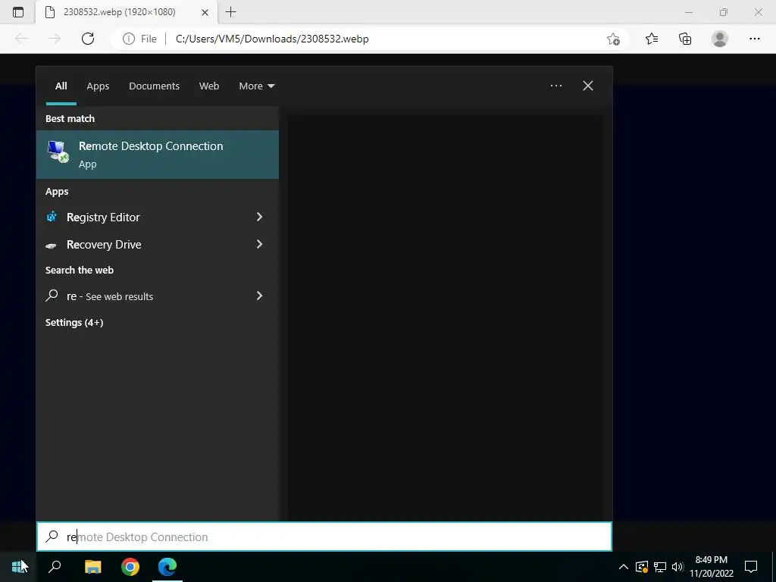This screenshot has height=582, width=776.
Task: Focus the search text box
Action: coord(324,537)
